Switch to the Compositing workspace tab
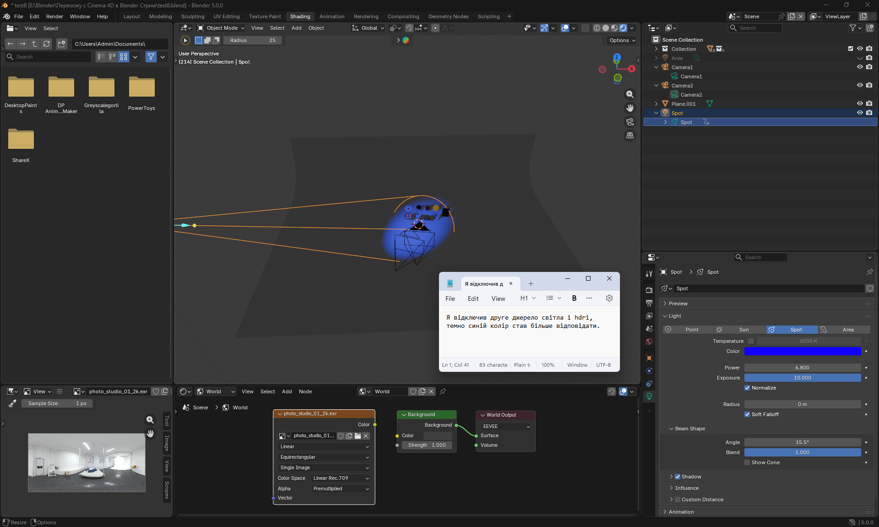The height and width of the screenshot is (527, 879). 403,16
